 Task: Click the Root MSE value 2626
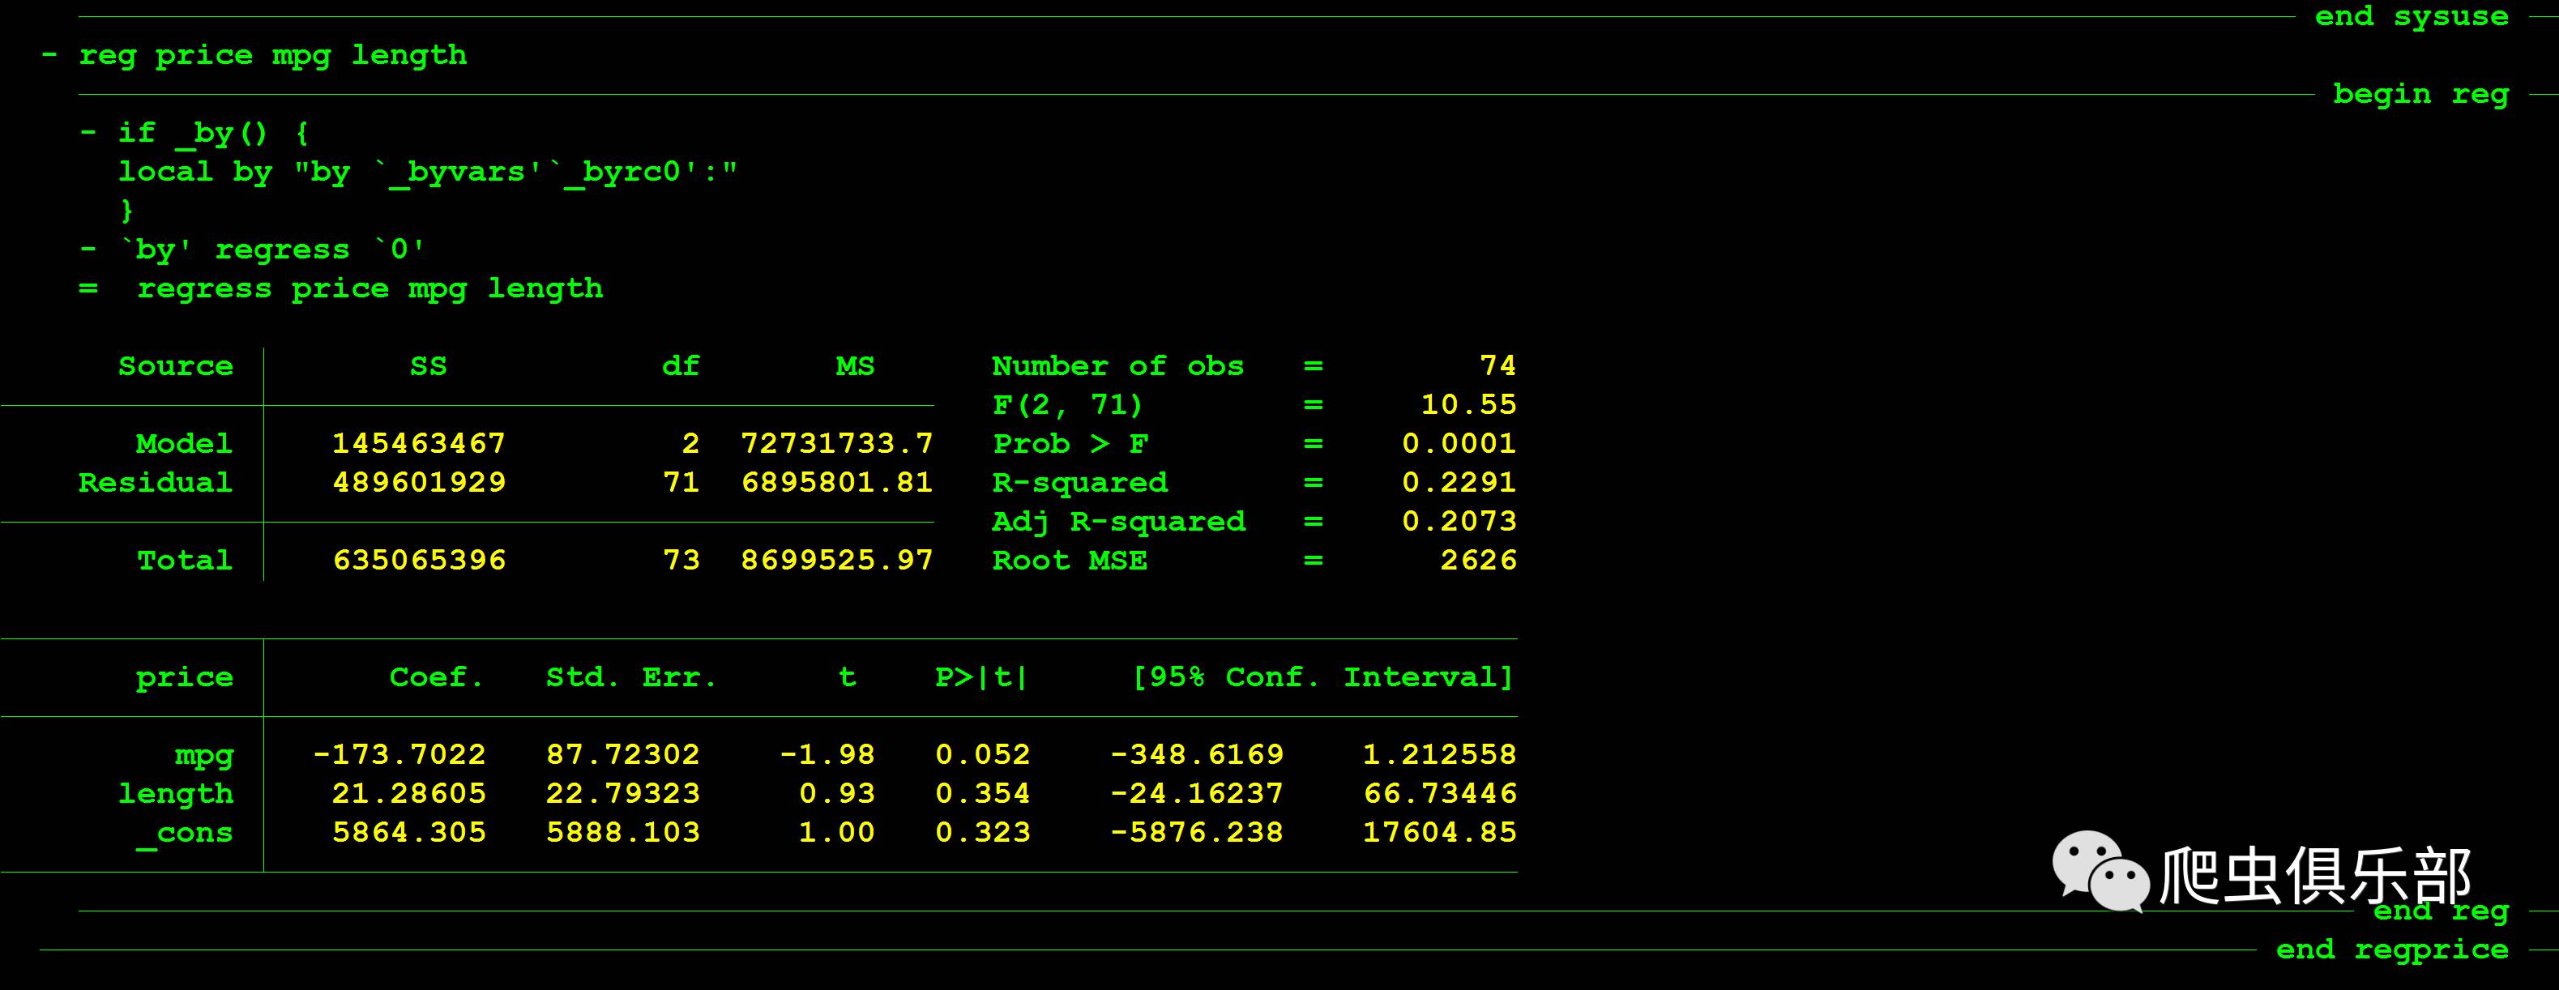tap(1477, 560)
